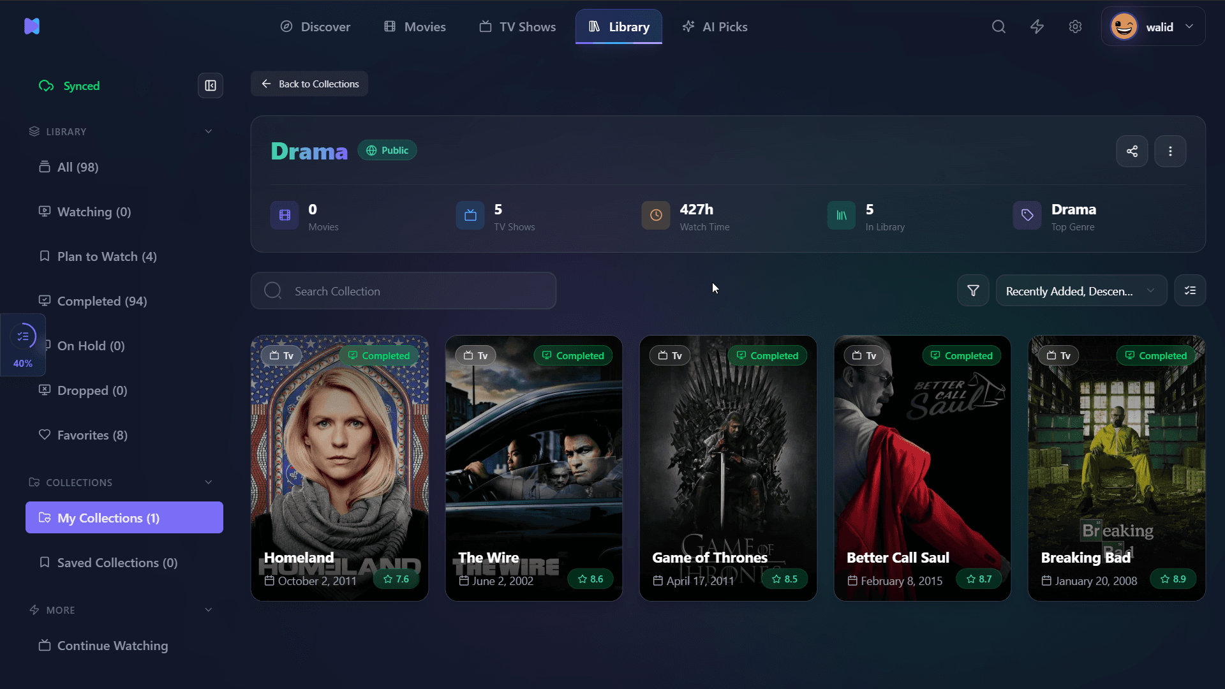Image resolution: width=1225 pixels, height=689 pixels.
Task: Open Continue Watching in sidebar
Action: pos(124,646)
